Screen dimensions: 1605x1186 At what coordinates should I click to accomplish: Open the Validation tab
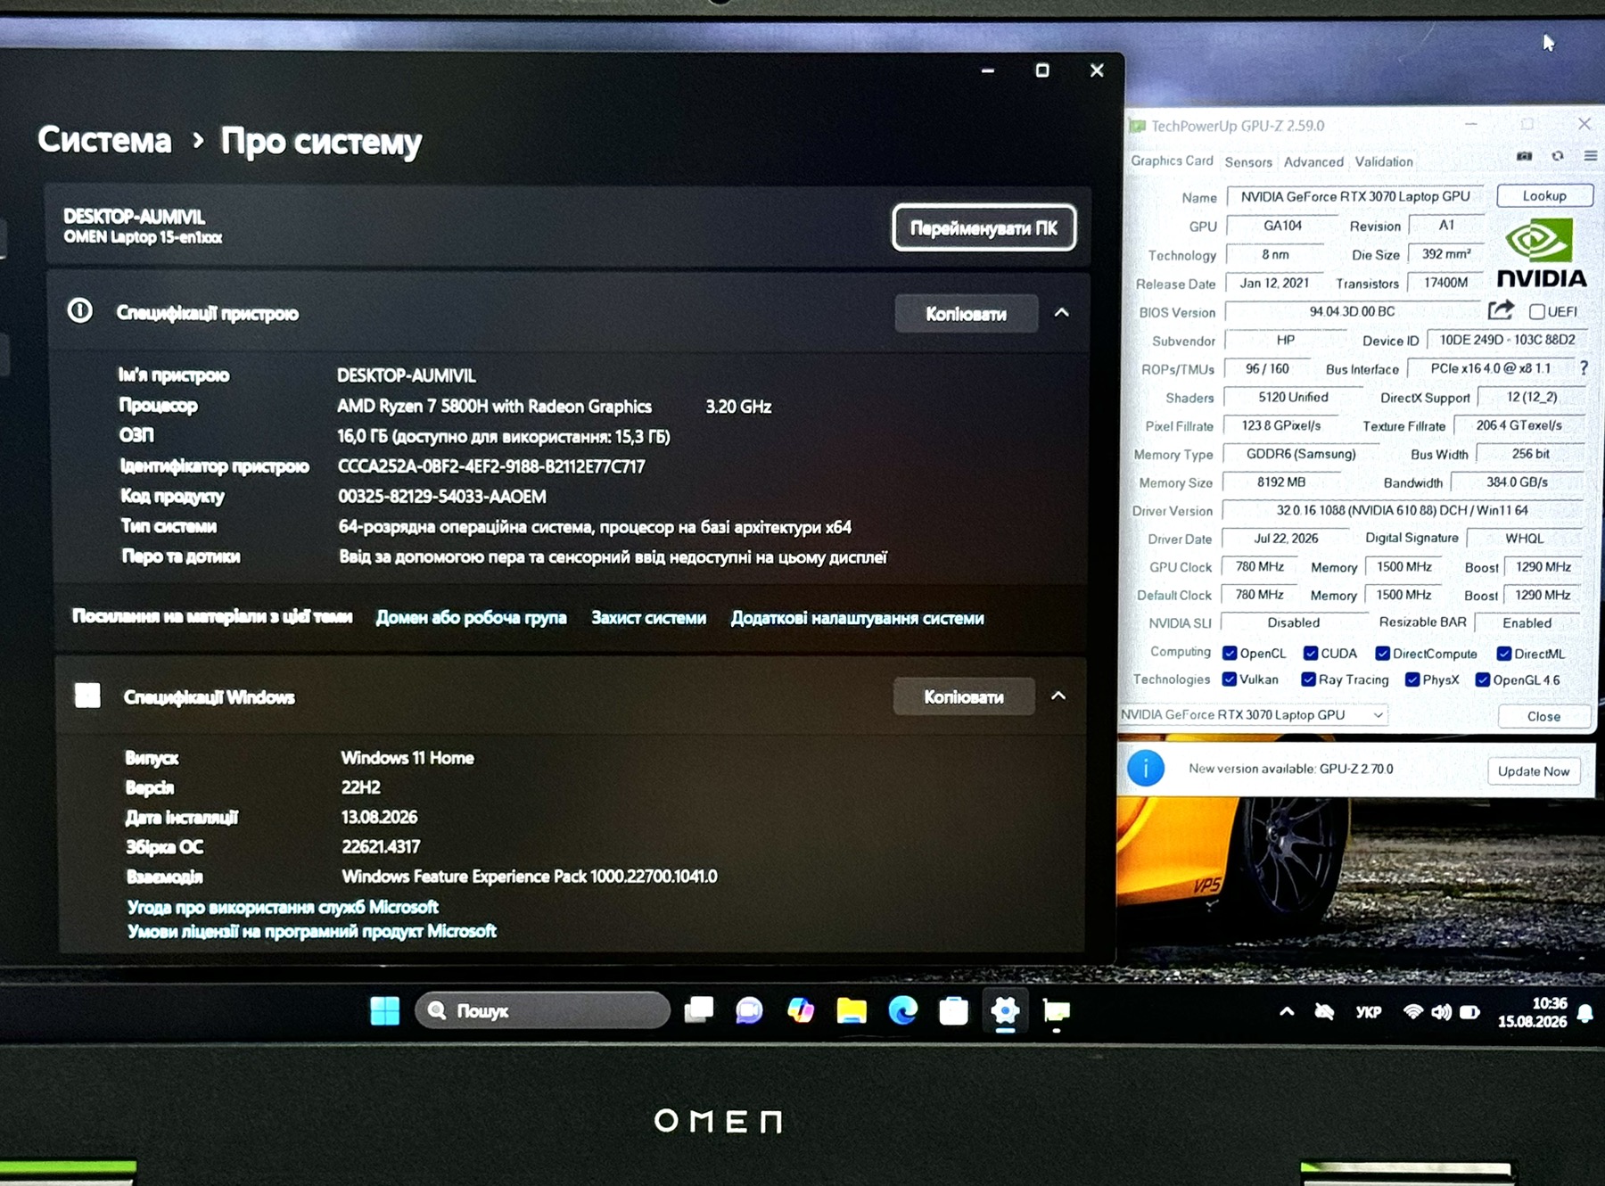click(1384, 161)
